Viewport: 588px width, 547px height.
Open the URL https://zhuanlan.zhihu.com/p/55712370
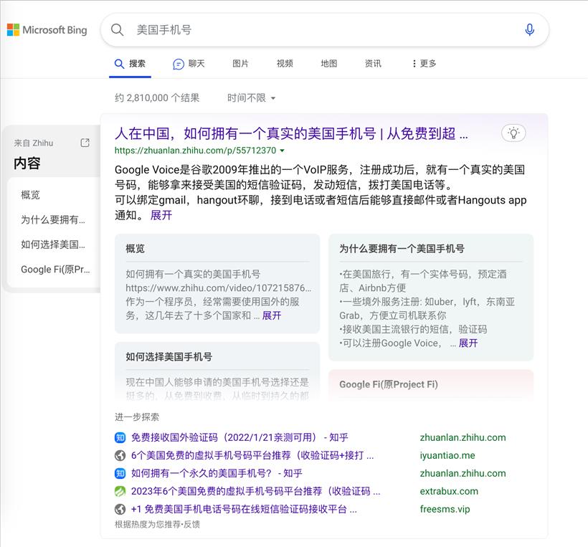point(195,151)
